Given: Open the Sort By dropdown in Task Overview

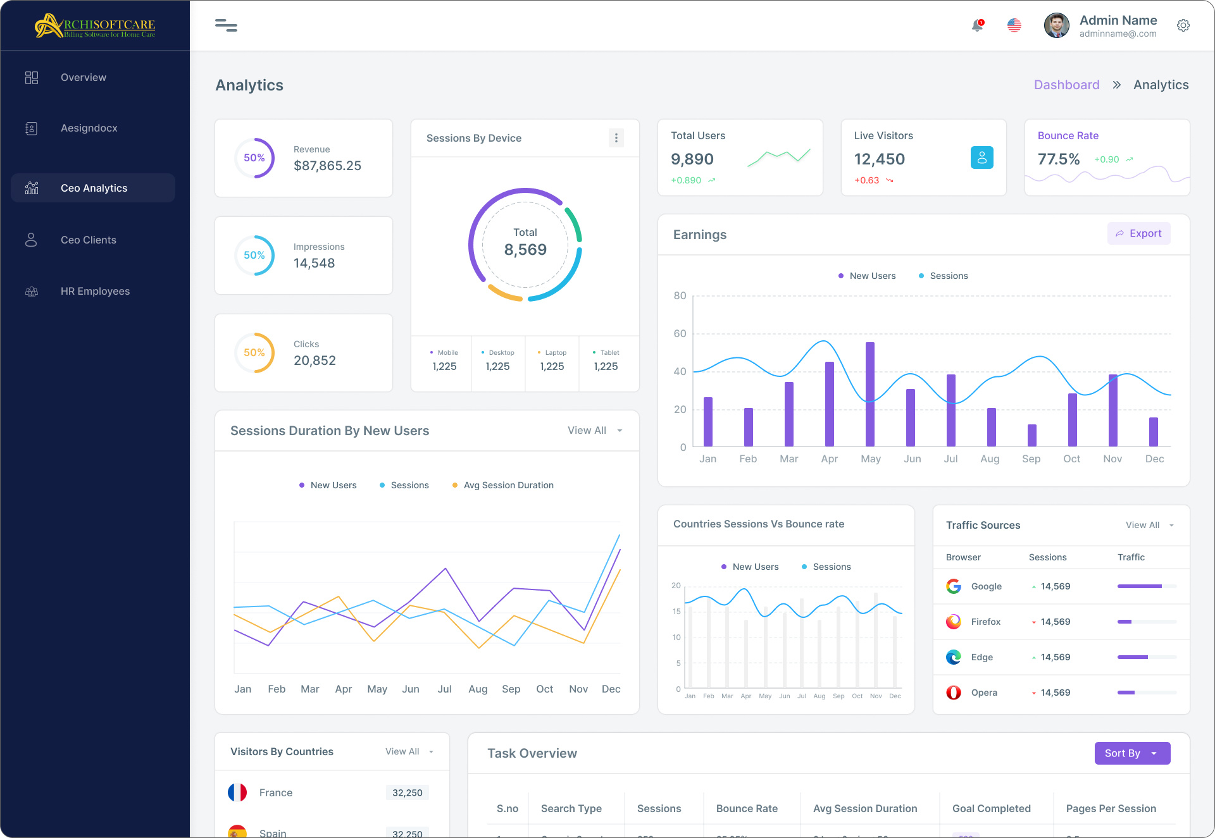Looking at the screenshot, I should pos(1132,753).
